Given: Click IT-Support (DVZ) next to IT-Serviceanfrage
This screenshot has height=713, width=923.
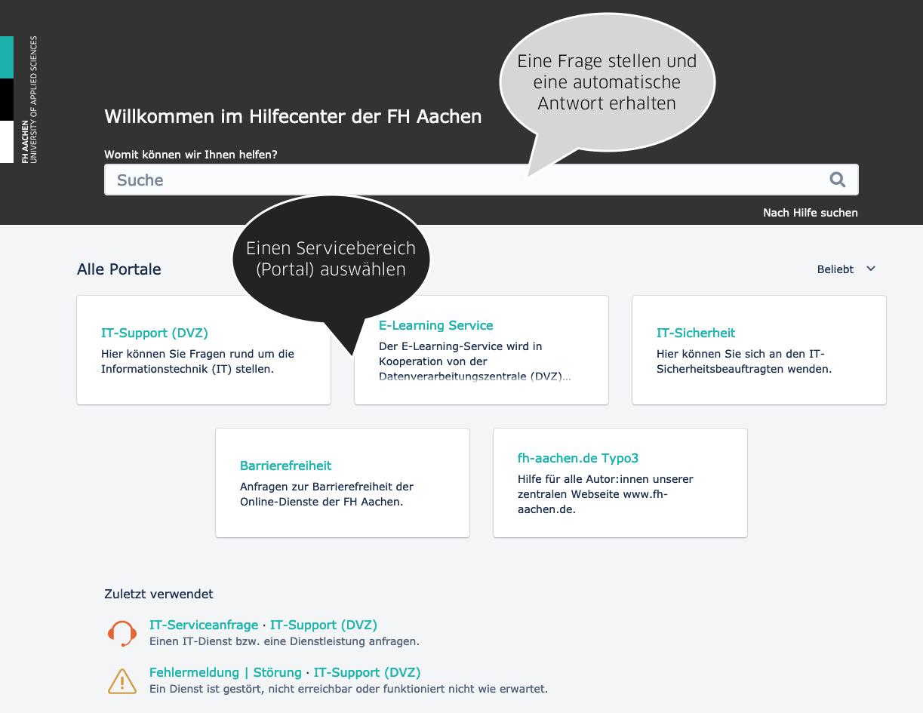Looking at the screenshot, I should click(x=323, y=625).
